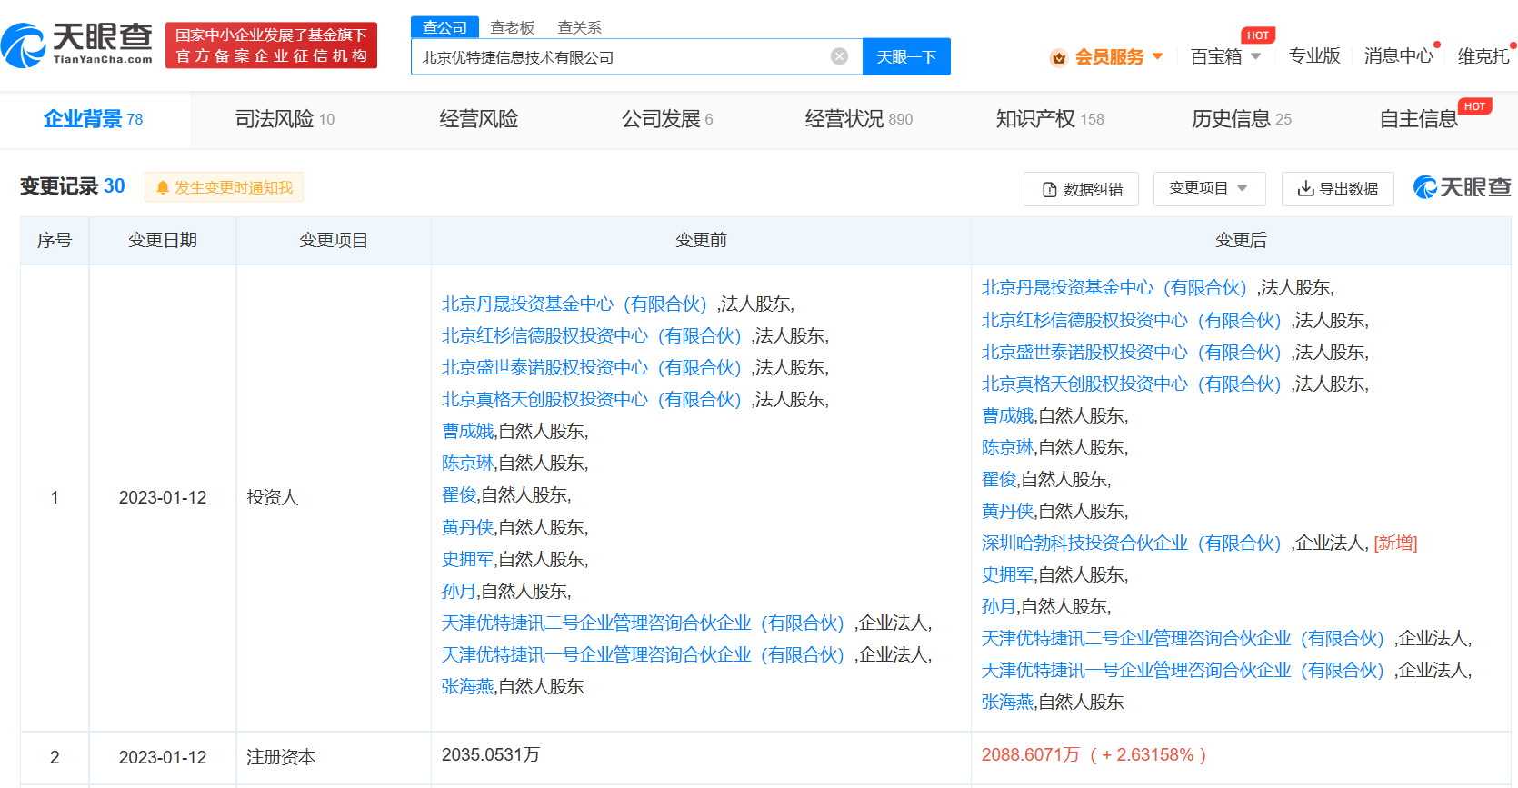Click the 专业版 link in header
The image size is (1518, 788).
tap(1313, 56)
